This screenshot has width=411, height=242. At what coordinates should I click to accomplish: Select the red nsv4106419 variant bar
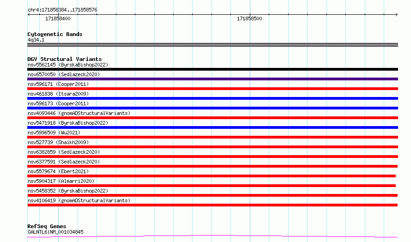point(212,206)
